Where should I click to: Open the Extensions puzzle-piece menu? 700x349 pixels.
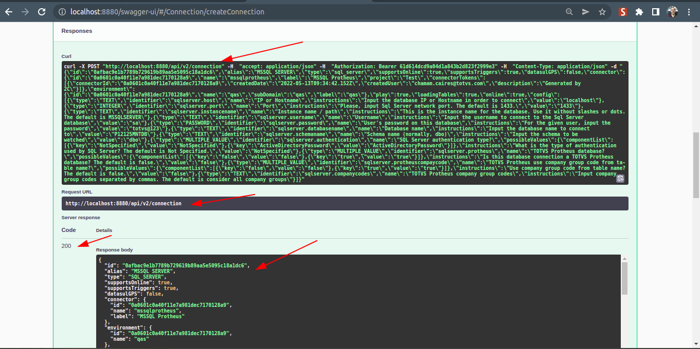[x=639, y=11]
